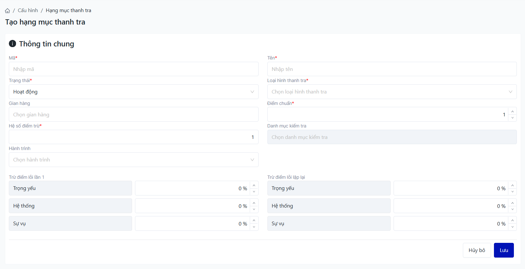The width and height of the screenshot is (525, 269).
Task: Increase first-time Trọng yếu penalty percentage
Action: [x=254, y=185]
